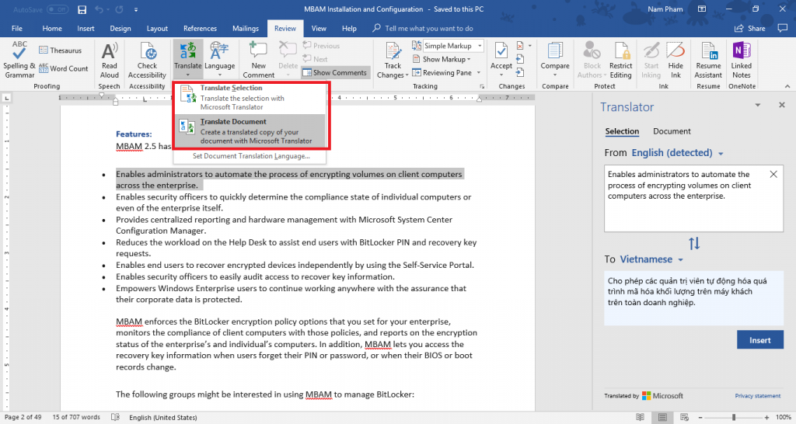This screenshot has width=796, height=424.
Task: Change To language Vietnamese
Action: pyautogui.click(x=651, y=259)
